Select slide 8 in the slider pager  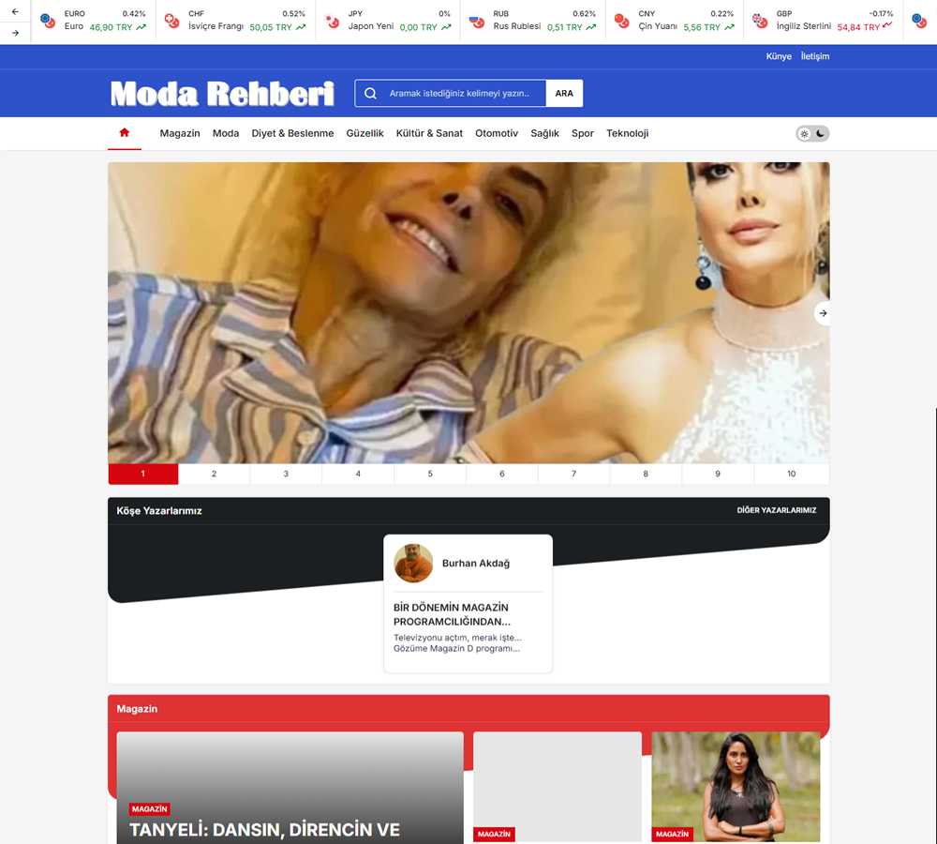tap(646, 474)
